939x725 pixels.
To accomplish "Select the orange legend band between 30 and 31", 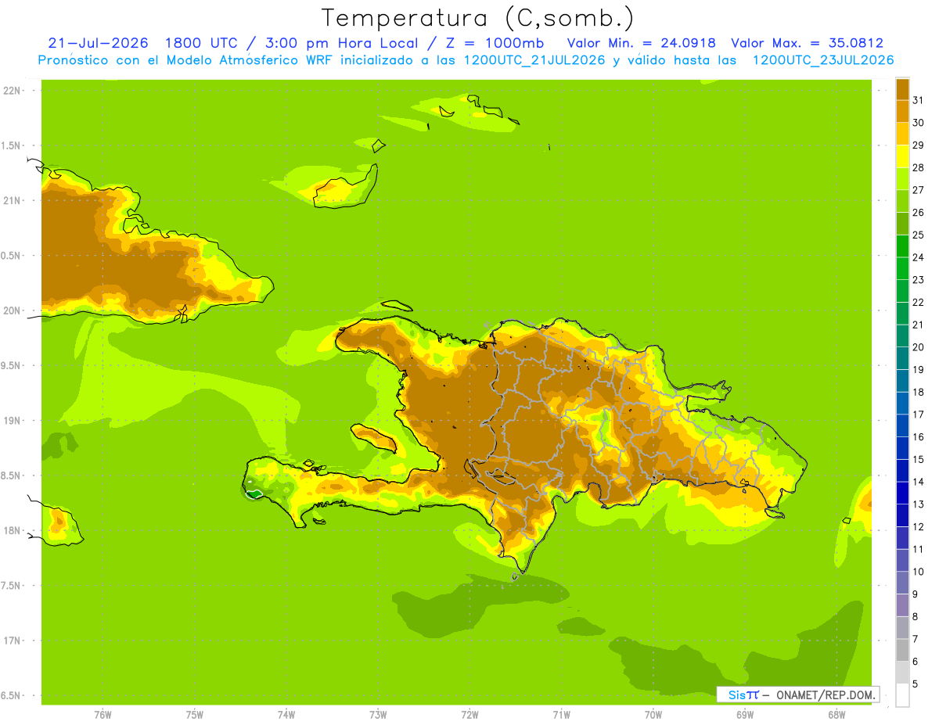I will 902,112.
